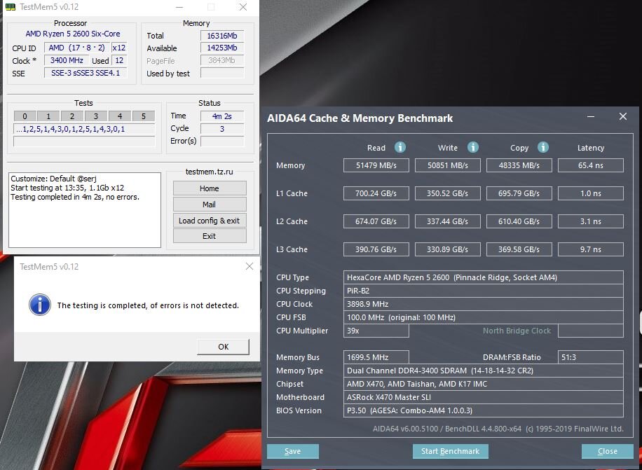The width and height of the screenshot is (642, 470).
Task: Click L1 Cache Read value 700.24 GB/s
Action: pos(376,193)
